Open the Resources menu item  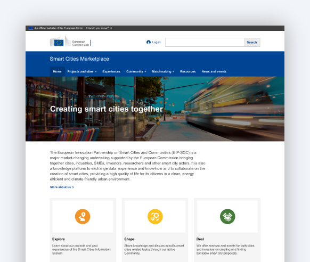tap(188, 71)
